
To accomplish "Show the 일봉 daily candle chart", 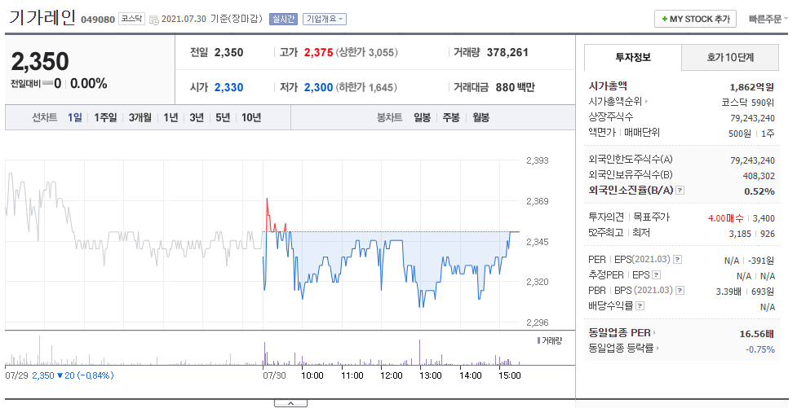I will (422, 118).
